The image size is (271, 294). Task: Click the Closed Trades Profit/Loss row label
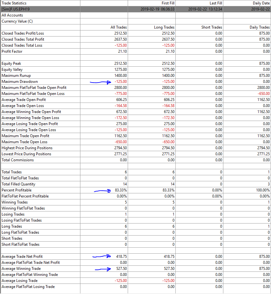click(23, 33)
